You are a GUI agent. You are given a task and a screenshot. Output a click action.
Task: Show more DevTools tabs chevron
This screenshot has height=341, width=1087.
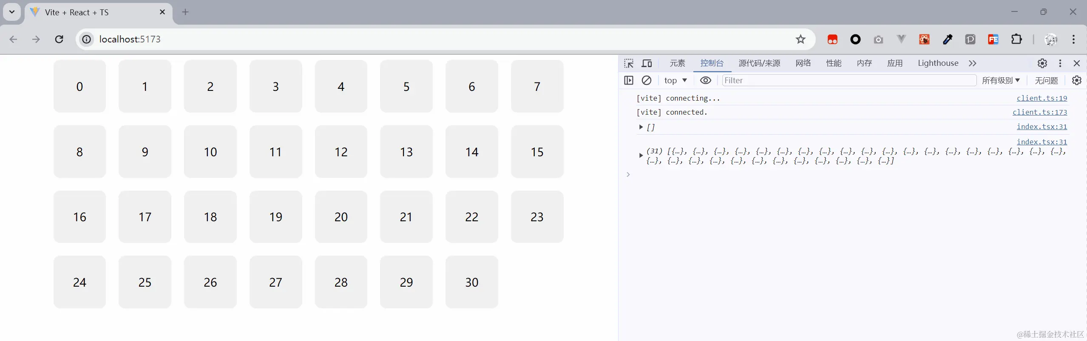(973, 63)
